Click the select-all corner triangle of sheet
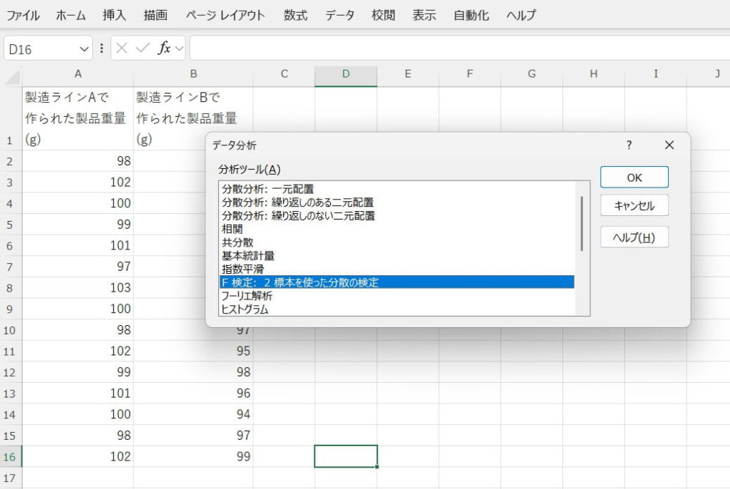730x489 pixels. pyautogui.click(x=12, y=76)
